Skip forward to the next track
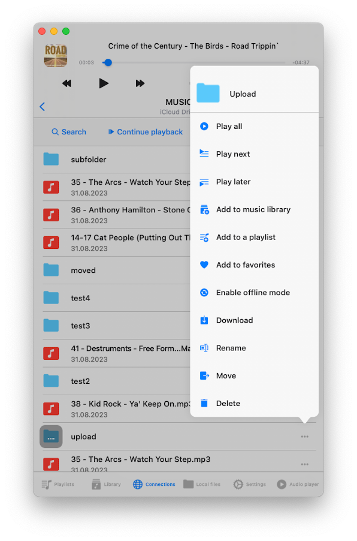 (x=140, y=83)
